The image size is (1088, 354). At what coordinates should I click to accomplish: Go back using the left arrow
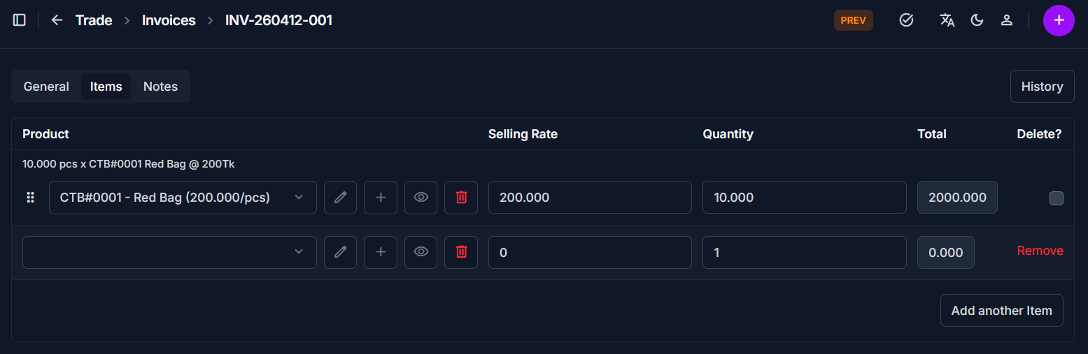pos(57,20)
